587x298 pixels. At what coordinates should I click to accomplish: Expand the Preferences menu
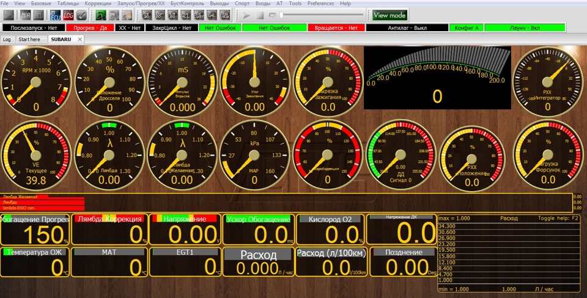(320, 4)
